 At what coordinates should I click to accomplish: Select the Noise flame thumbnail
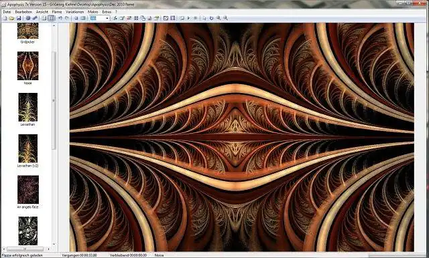click(28, 66)
